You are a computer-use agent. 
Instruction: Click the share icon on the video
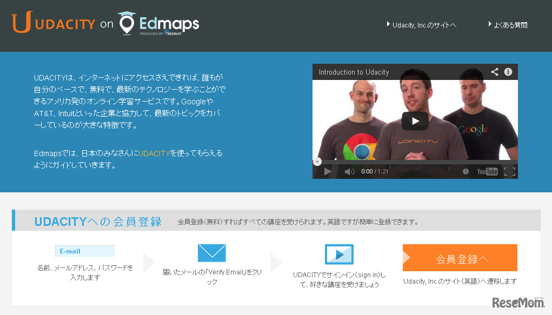[495, 72]
